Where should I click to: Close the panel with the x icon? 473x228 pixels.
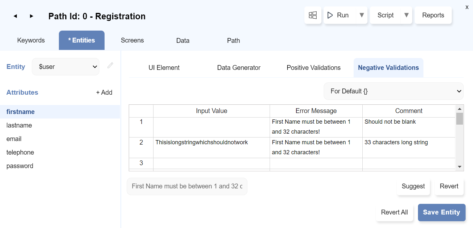(x=467, y=7)
